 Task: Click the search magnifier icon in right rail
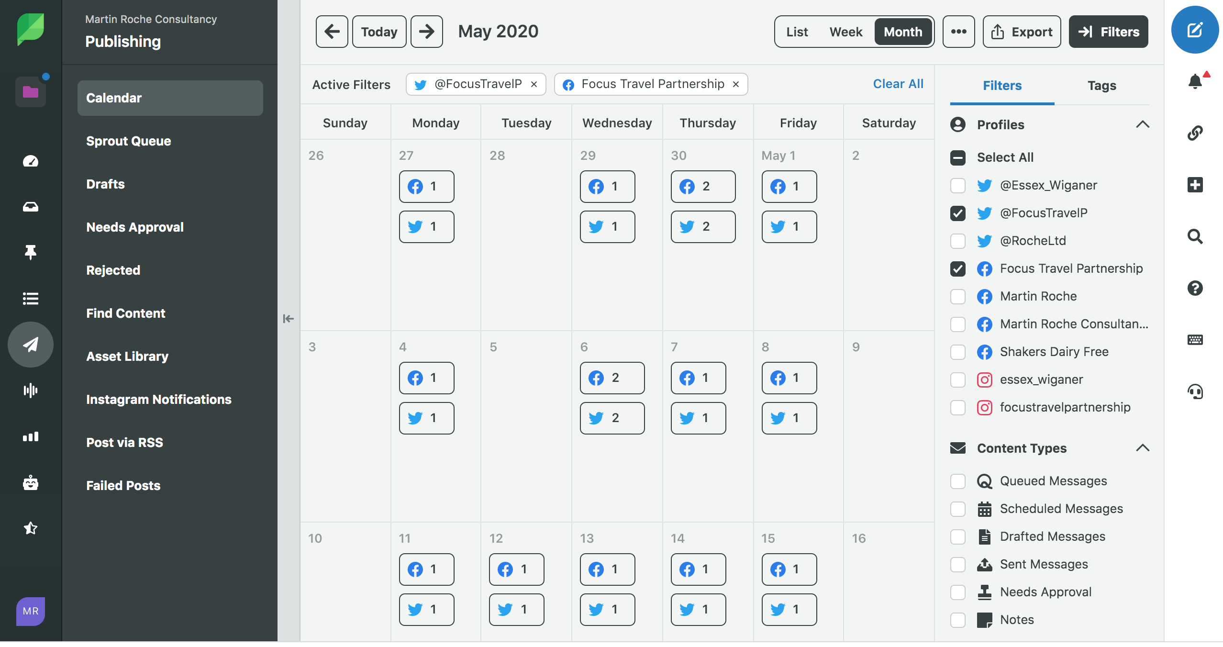(x=1195, y=236)
